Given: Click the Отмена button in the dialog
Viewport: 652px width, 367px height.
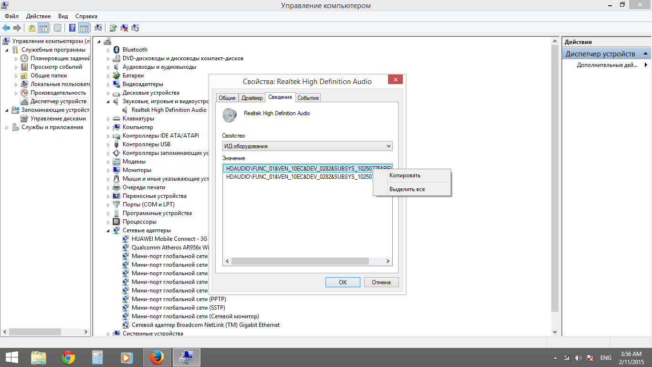Looking at the screenshot, I should pos(381,282).
